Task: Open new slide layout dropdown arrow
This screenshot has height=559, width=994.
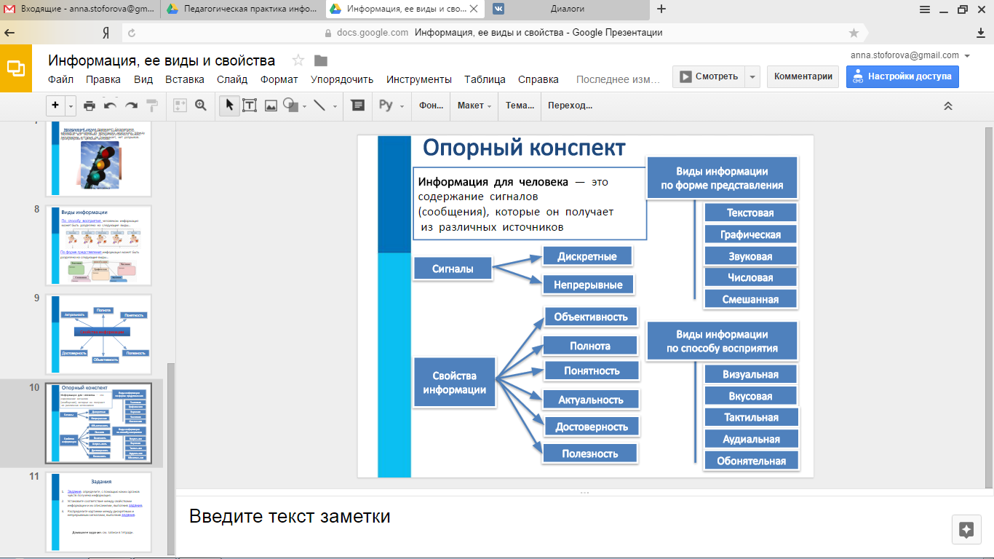Action: [71, 106]
